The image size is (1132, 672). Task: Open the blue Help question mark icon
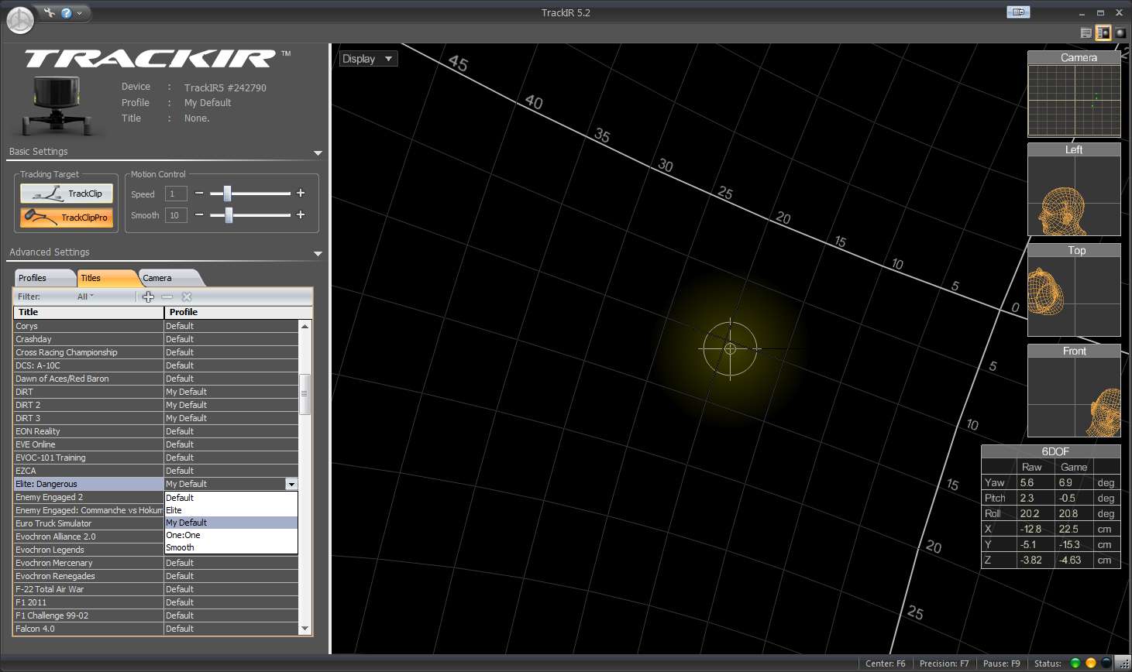(67, 12)
